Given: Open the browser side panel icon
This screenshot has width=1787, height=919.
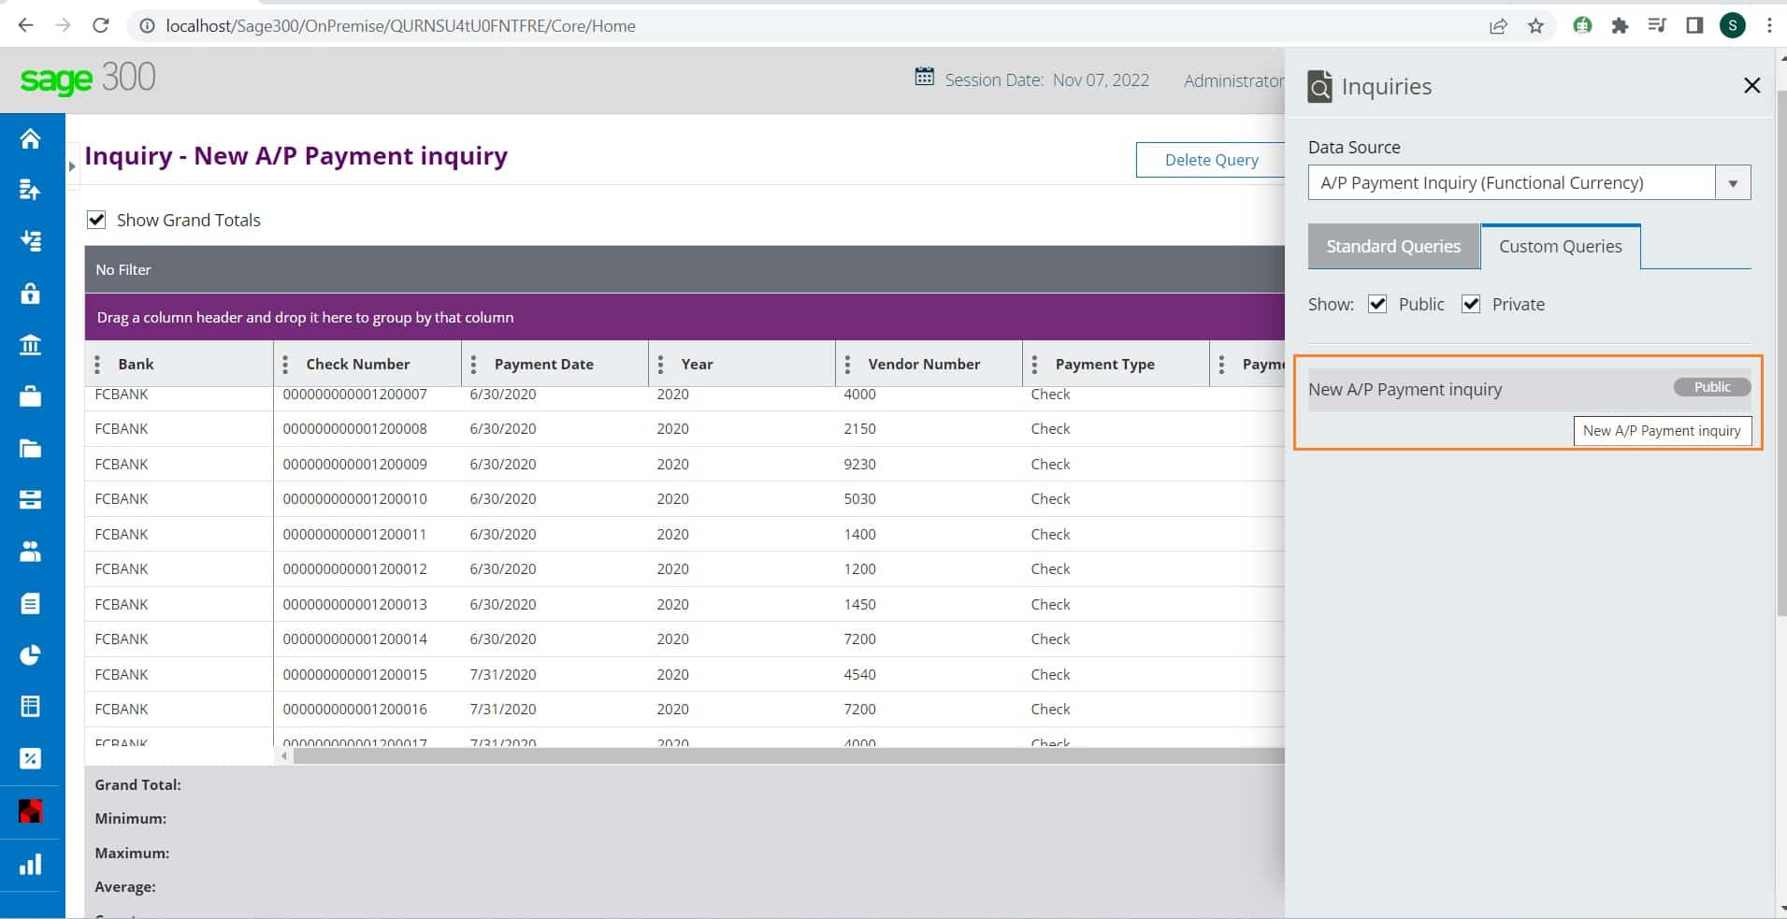Looking at the screenshot, I should (x=1694, y=25).
